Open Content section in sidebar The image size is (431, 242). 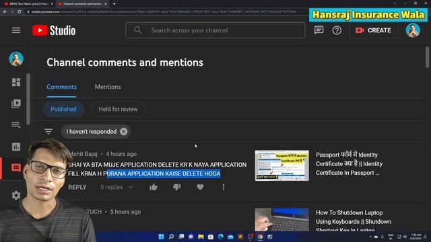16,104
